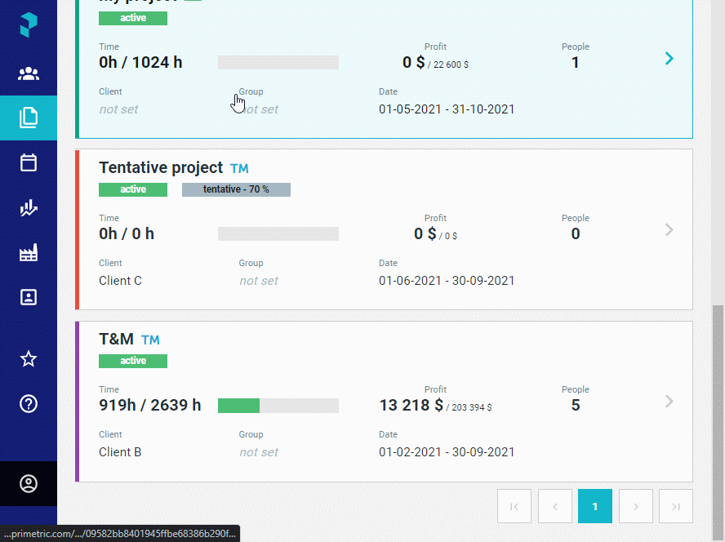Click the 0h / 0 h time value
The width and height of the screenshot is (725, 542).
127,234
